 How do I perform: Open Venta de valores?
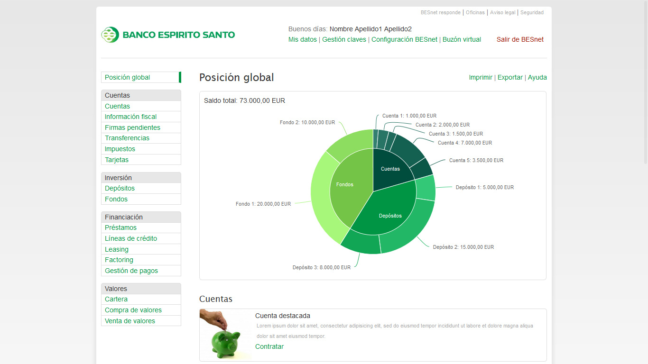point(141,321)
